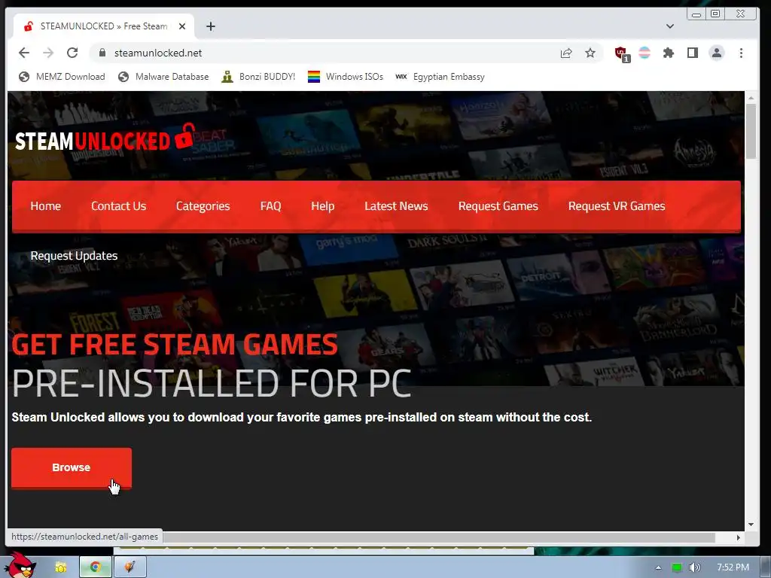Open the Chrome profile avatar
Viewport: 771px width, 578px height.
coord(717,53)
